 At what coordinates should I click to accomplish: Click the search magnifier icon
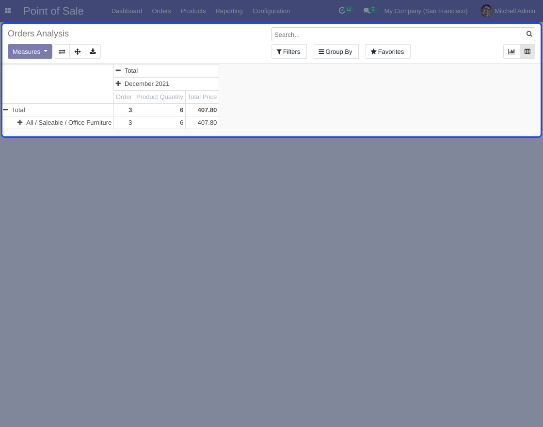pyautogui.click(x=529, y=34)
